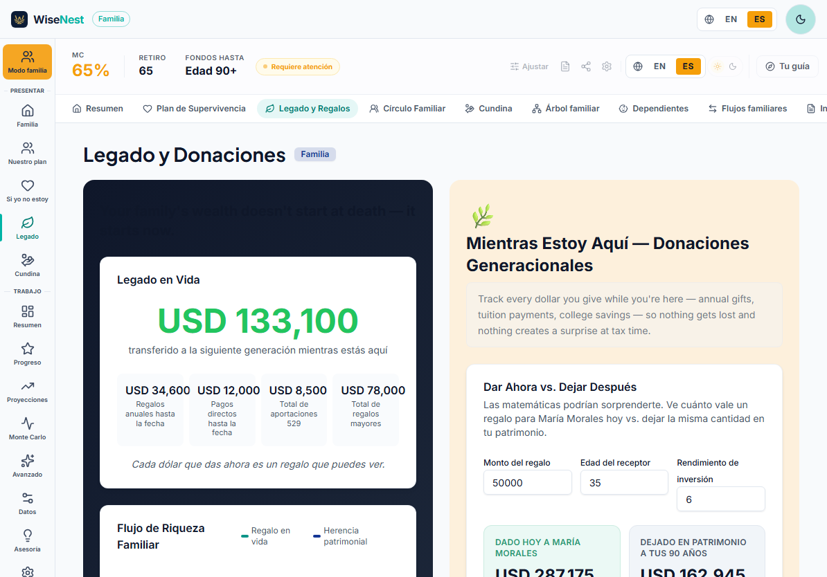Open Asesoría lightbulb icon in sidebar
Image resolution: width=827 pixels, height=577 pixels.
tap(28, 541)
